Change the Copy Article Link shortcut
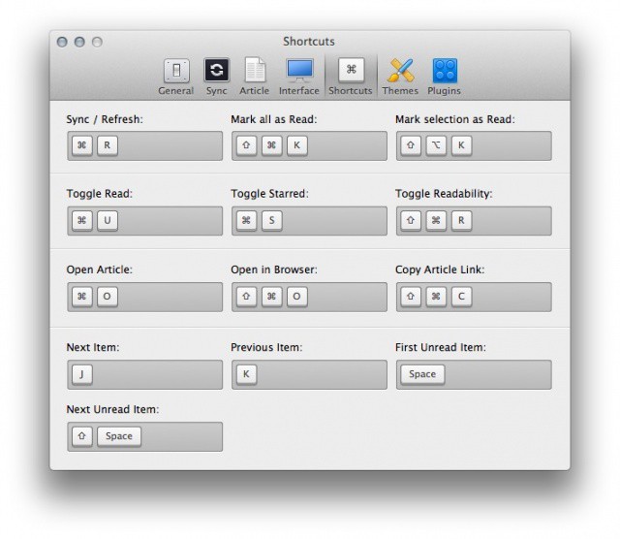620x539 pixels. coord(474,297)
